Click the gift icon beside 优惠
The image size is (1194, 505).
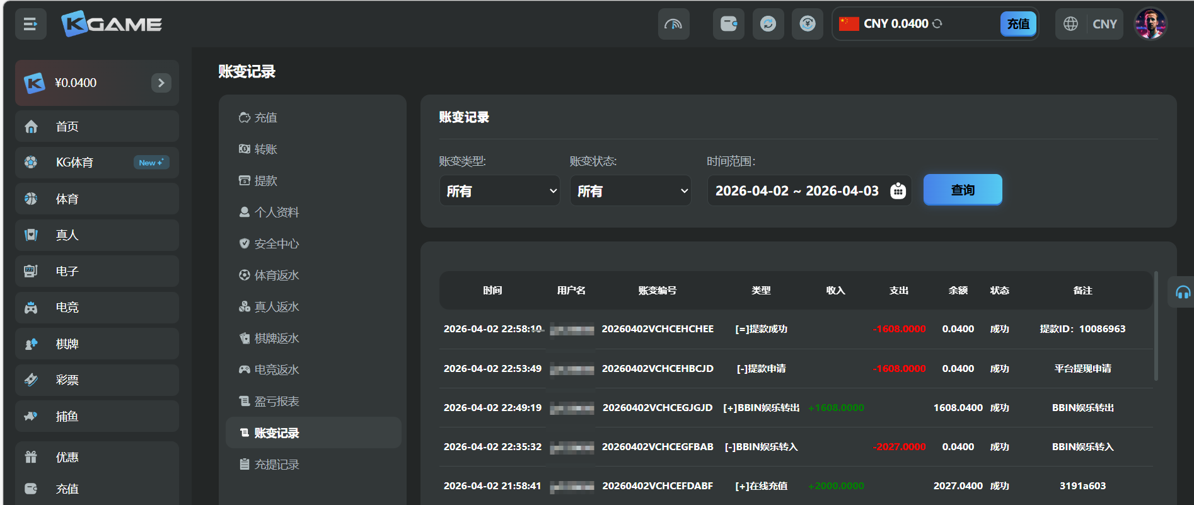tap(31, 457)
